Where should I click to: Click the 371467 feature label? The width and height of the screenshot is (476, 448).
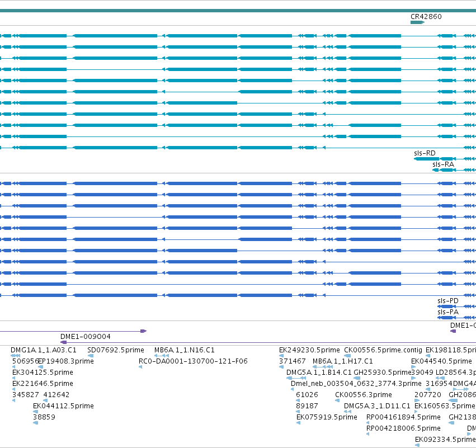click(292, 361)
